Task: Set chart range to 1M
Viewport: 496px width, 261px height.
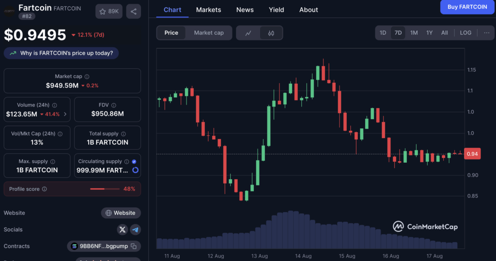Action: [414, 32]
